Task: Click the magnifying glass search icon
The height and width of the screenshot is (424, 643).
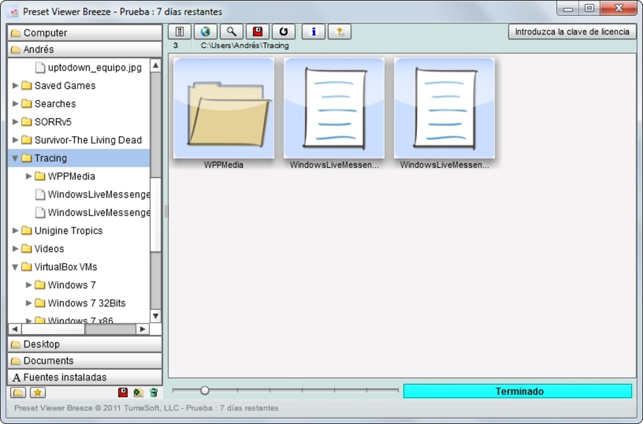Action: click(x=232, y=32)
